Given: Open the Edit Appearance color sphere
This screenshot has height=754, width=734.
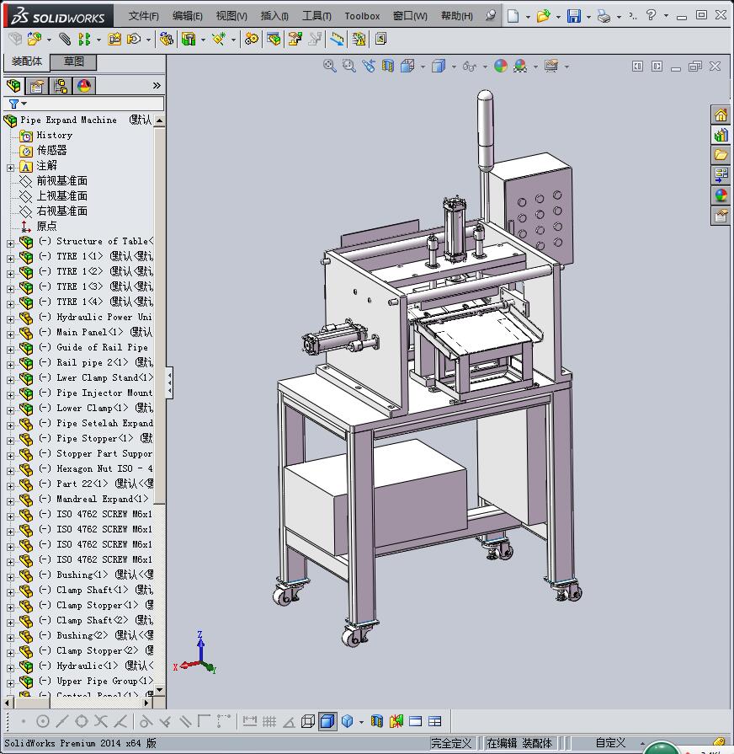Looking at the screenshot, I should [x=501, y=66].
